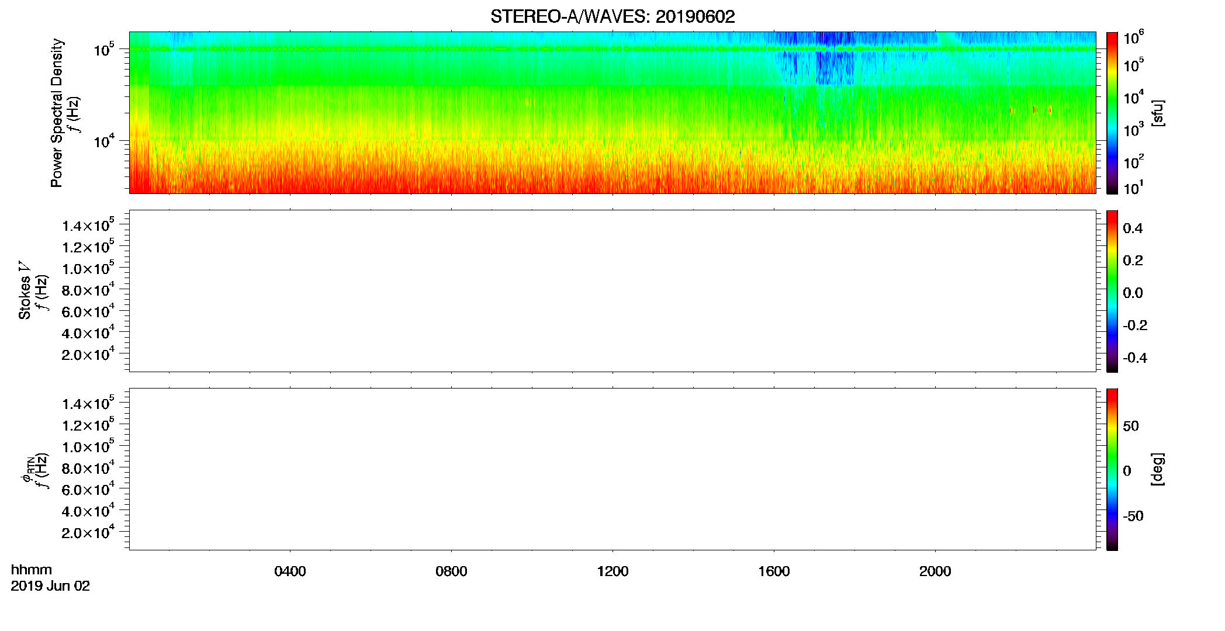Click the 0 label on degrees colorbar
Screen dimensions: 1225x631
coord(1127,471)
